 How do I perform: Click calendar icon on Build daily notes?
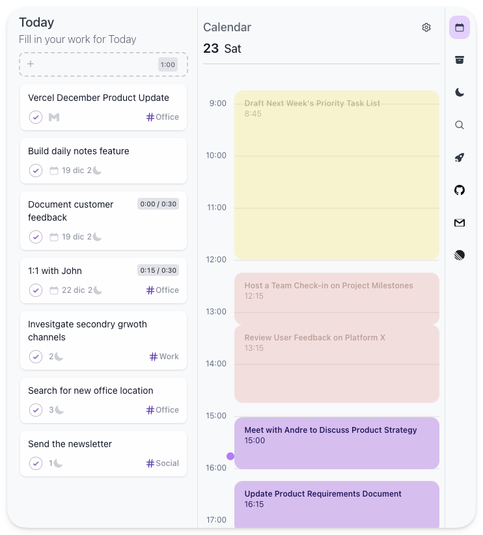(54, 171)
